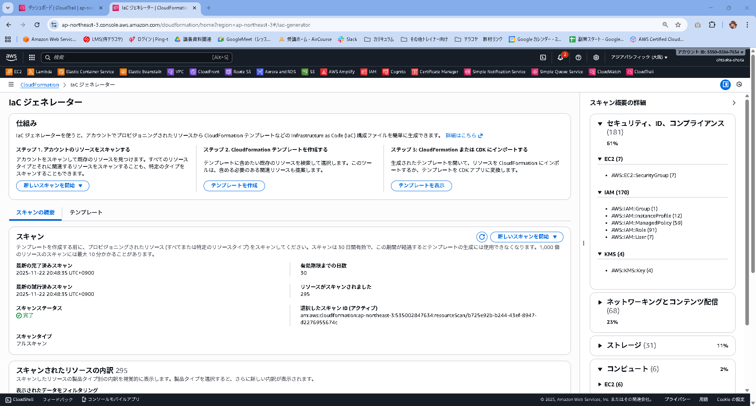756x406 pixels.
Task: Open Elastic Beanstalk shortcut
Action: point(141,72)
